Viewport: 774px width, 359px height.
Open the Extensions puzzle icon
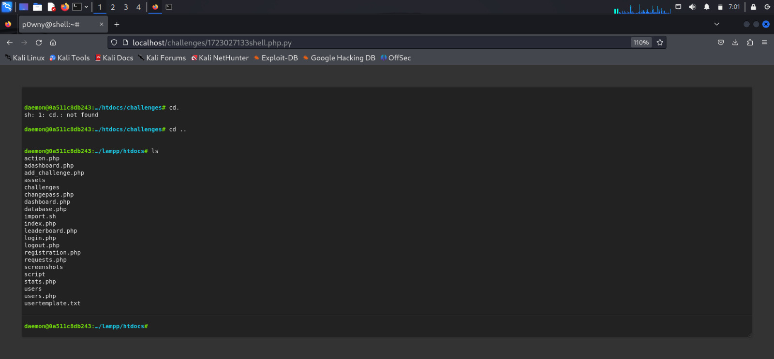coord(750,43)
